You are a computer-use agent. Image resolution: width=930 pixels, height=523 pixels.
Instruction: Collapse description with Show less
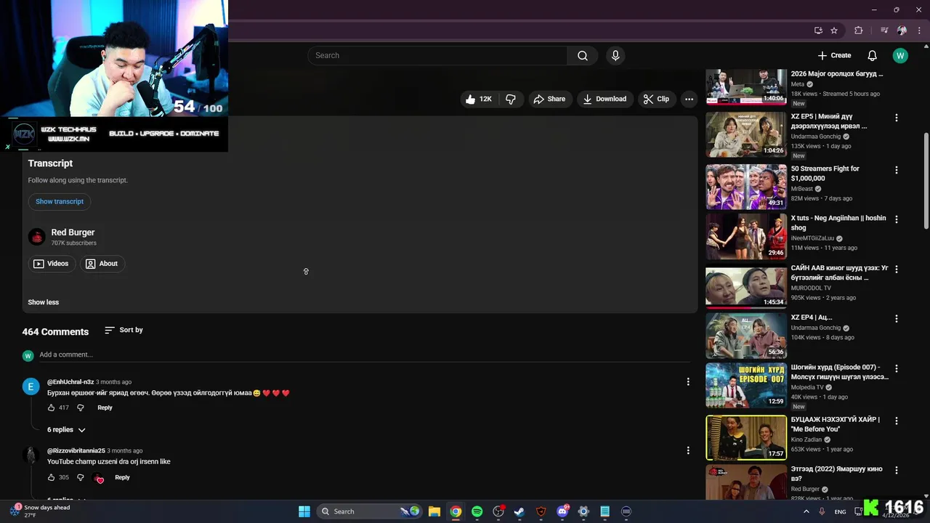click(x=44, y=302)
